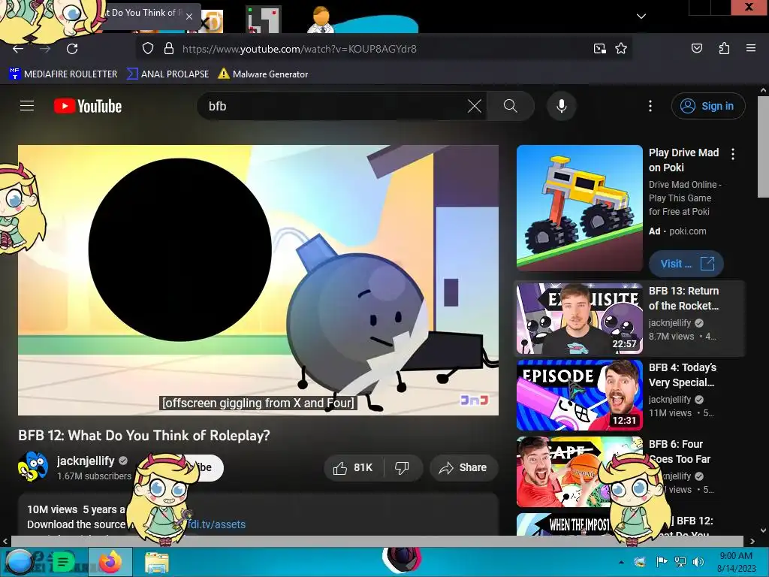Open the tracking protection shield icon
Image resolution: width=769 pixels, height=577 pixels.
(x=148, y=49)
